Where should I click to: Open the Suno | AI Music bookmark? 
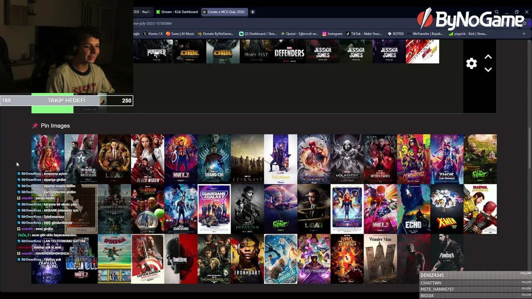180,34
